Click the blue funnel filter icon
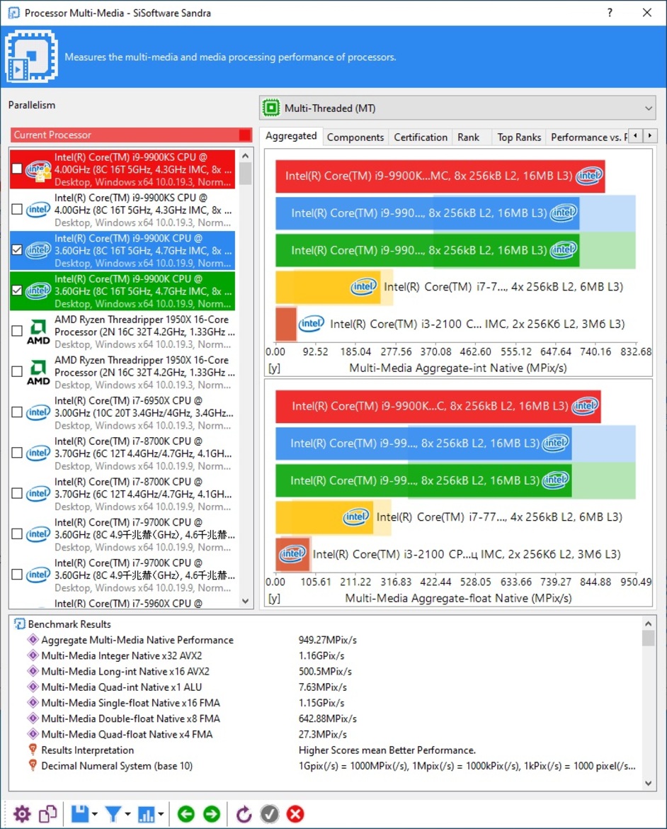Viewport: 667px width, 829px height. pos(113,813)
